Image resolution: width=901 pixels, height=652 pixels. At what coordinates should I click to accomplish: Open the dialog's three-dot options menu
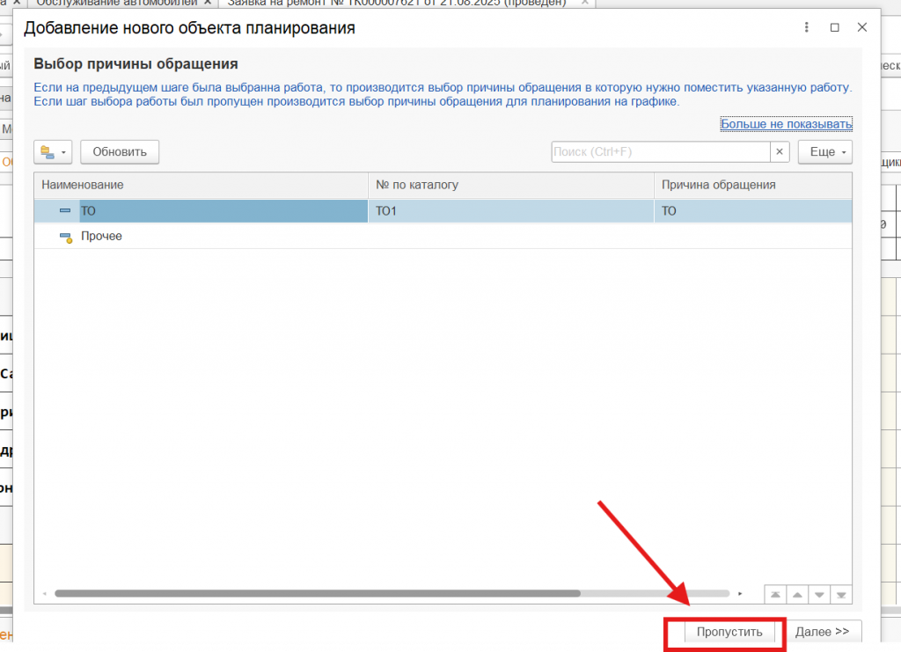tap(807, 27)
